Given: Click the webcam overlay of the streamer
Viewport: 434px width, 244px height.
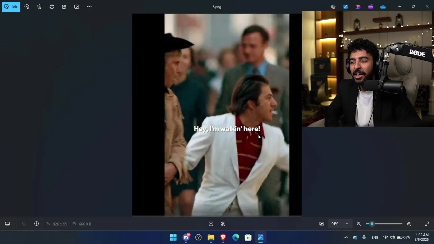Looking at the screenshot, I should pyautogui.click(x=368, y=69).
